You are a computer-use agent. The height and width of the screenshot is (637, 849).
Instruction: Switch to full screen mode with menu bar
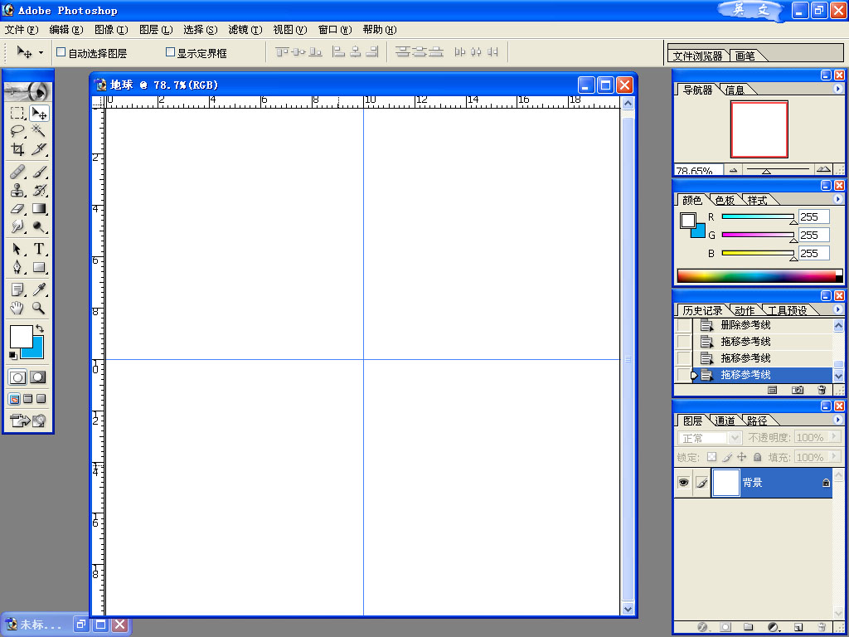point(27,399)
